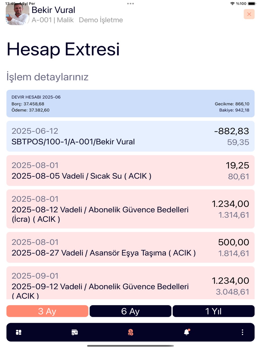Open the wallet payments icon in bottom bar
261x349 pixels.
[x=74, y=332]
